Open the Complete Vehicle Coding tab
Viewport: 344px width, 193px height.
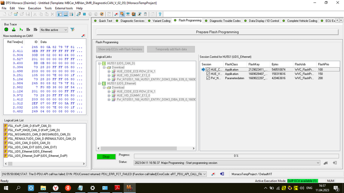[300, 21]
